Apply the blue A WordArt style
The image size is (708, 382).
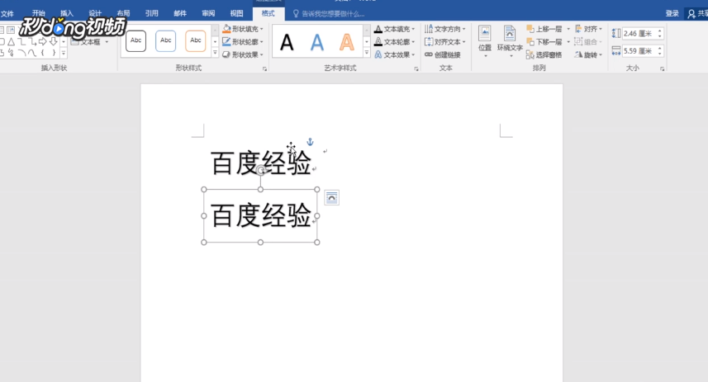click(317, 42)
